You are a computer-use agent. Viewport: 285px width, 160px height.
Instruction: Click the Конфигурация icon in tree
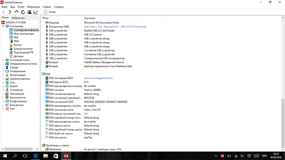point(7,101)
